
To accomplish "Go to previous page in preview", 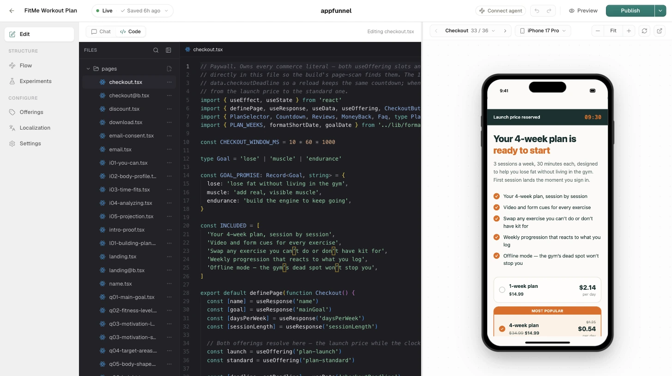I will 436,31.
